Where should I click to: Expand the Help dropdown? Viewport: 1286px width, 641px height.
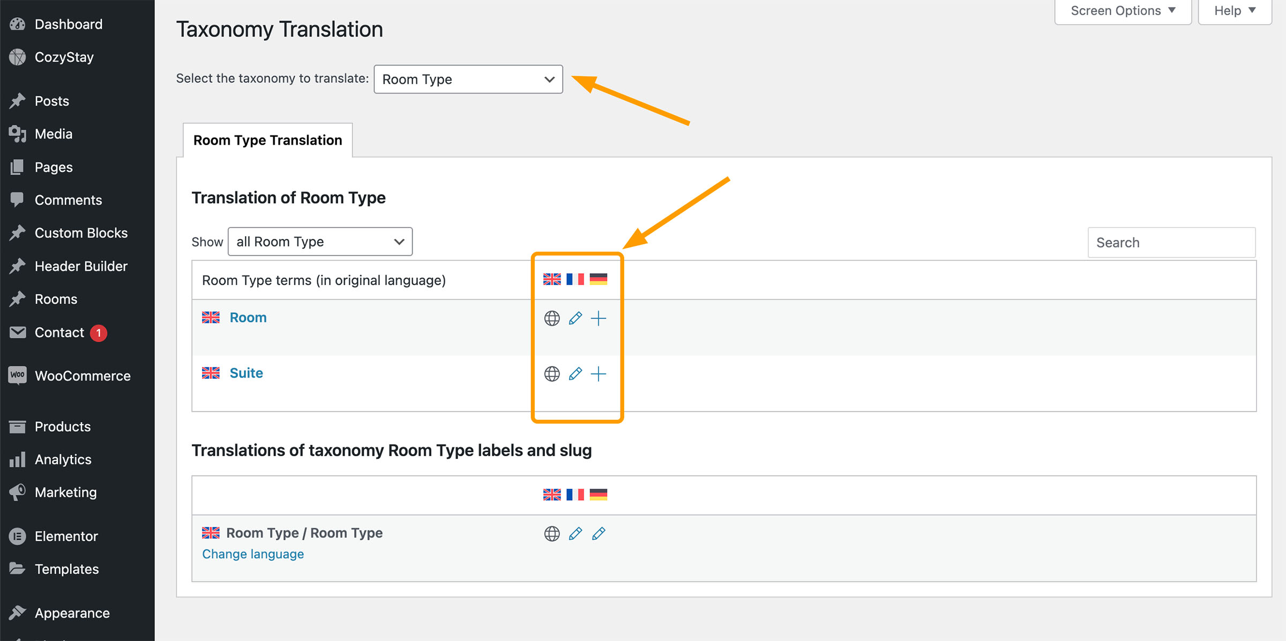1235,11
